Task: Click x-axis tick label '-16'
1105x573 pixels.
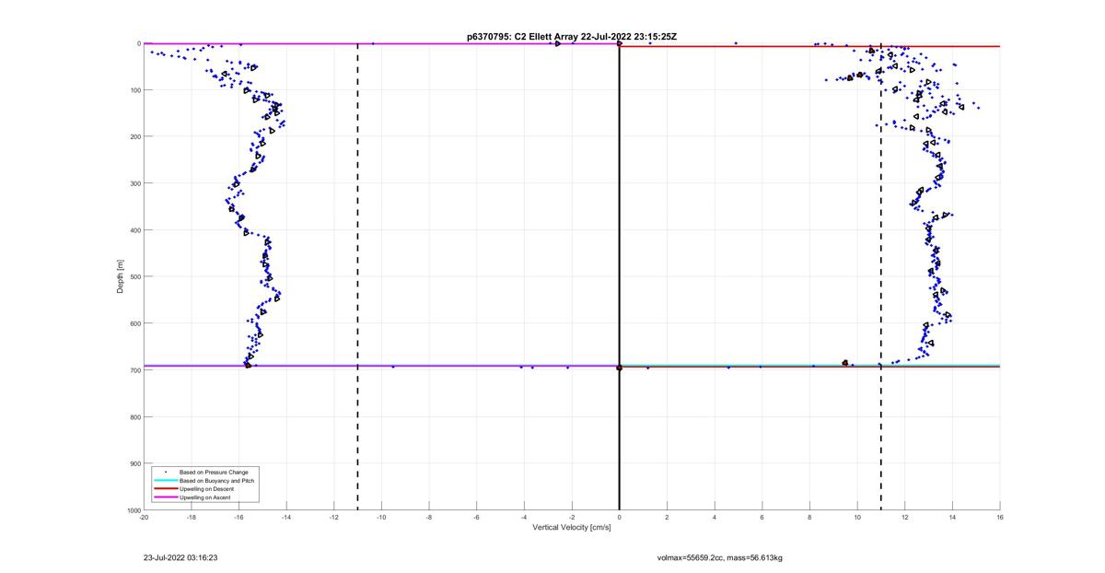Action: pos(238,518)
